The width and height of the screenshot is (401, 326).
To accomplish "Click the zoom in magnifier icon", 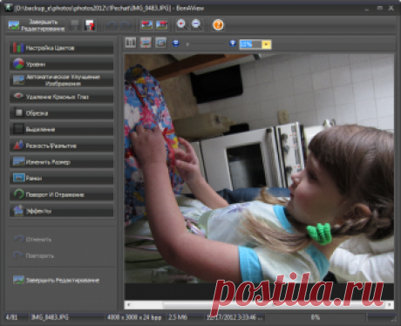I will coord(182,24).
